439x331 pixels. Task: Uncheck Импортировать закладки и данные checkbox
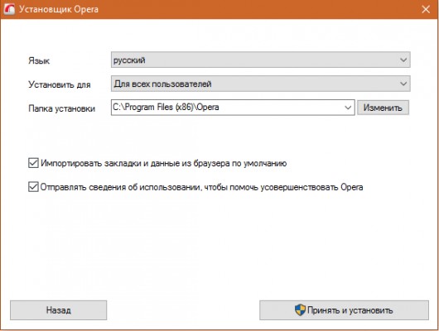coord(33,163)
